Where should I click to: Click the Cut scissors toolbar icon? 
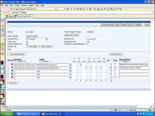[x=11, y=9]
